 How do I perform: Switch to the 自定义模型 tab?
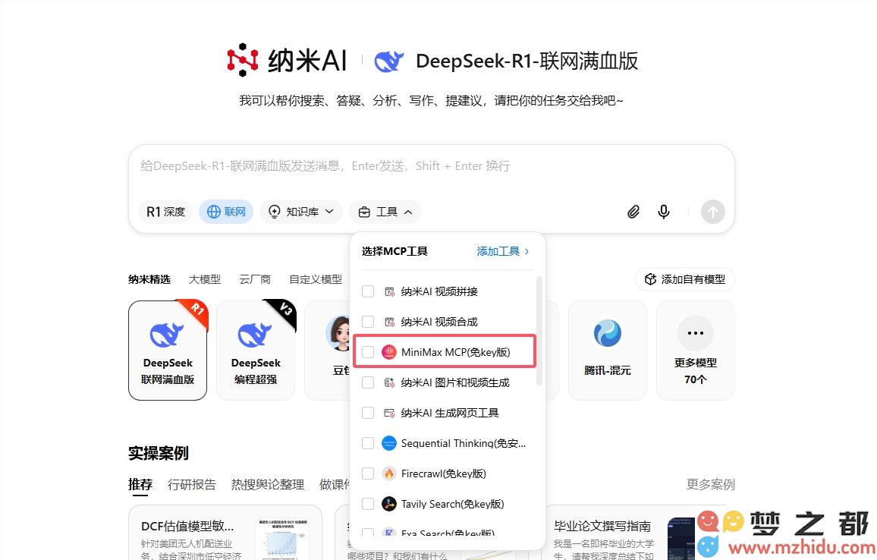pos(316,279)
